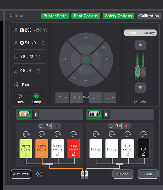Select the first AMS unit thumbnail

tap(24, 114)
